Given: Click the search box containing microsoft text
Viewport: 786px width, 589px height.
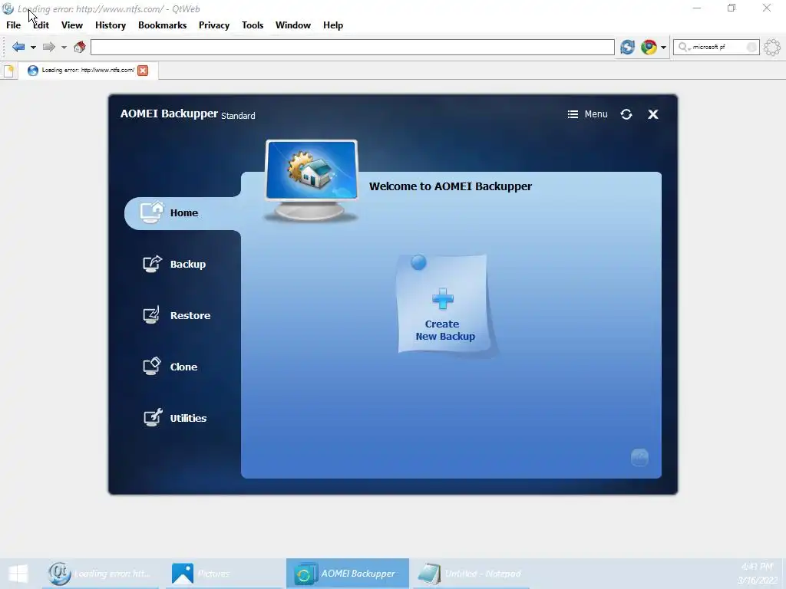Looking at the screenshot, I should click(x=716, y=47).
